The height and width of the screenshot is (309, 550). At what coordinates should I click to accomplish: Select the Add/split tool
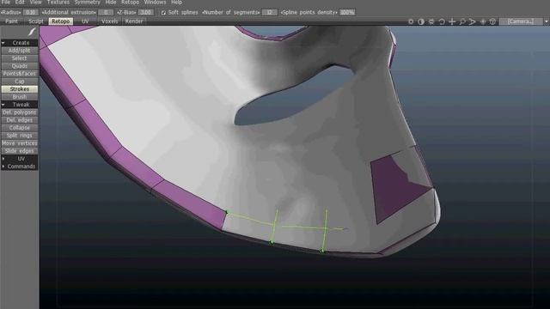point(20,51)
